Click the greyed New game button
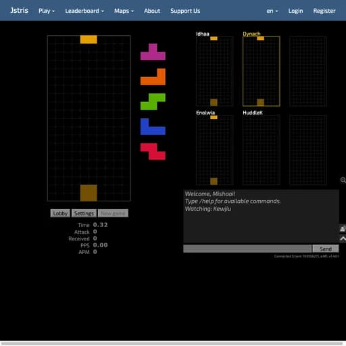 coord(113,213)
